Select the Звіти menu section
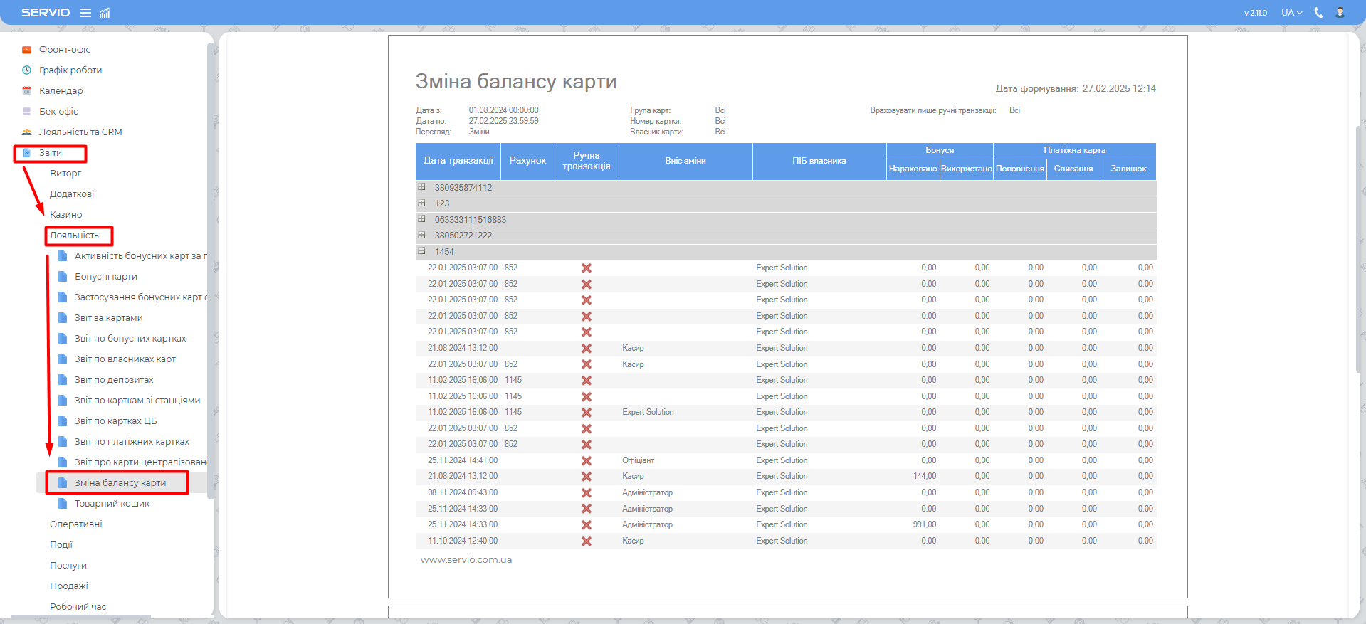 50,153
